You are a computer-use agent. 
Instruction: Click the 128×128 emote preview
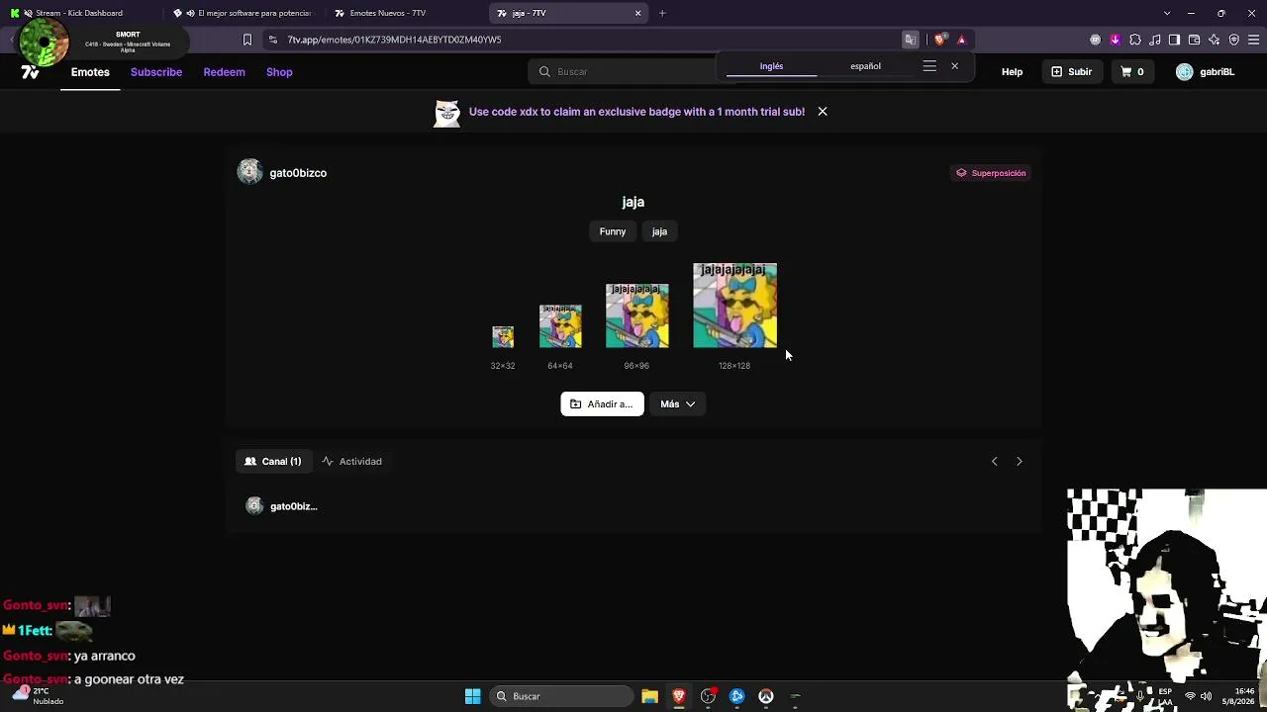click(x=734, y=306)
